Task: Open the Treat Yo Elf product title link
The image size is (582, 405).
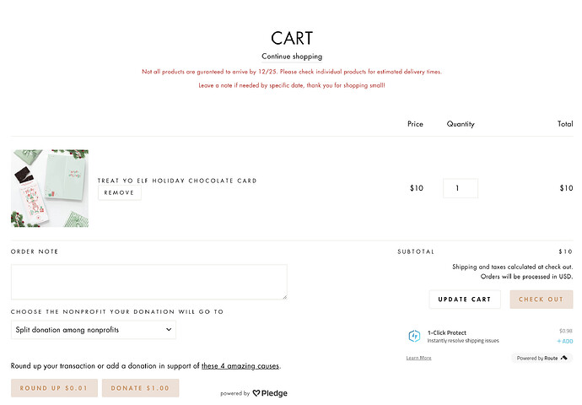Action: click(177, 181)
